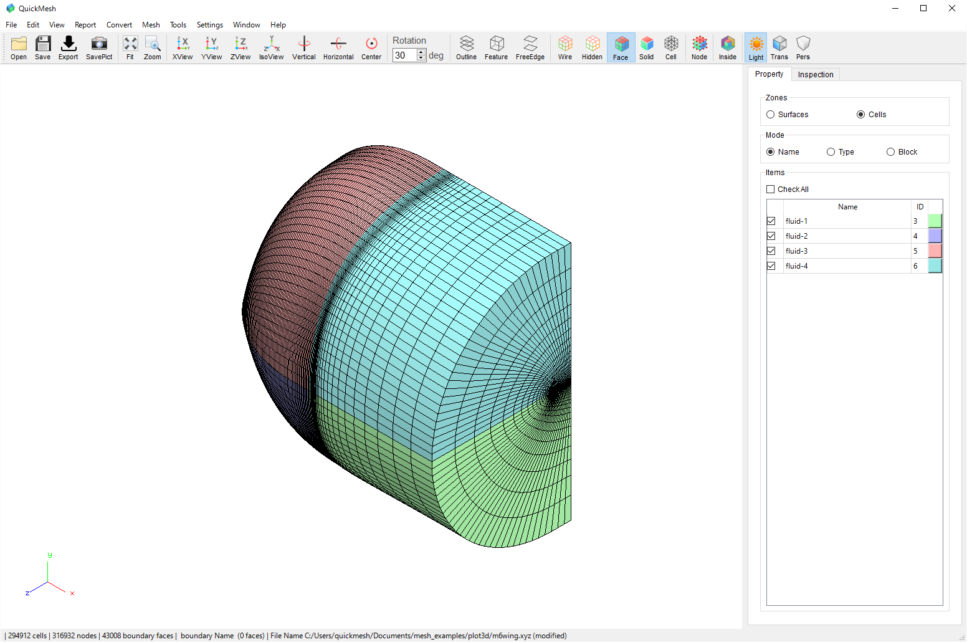Switch to ZView orientation
The image size is (967, 642).
(x=241, y=47)
